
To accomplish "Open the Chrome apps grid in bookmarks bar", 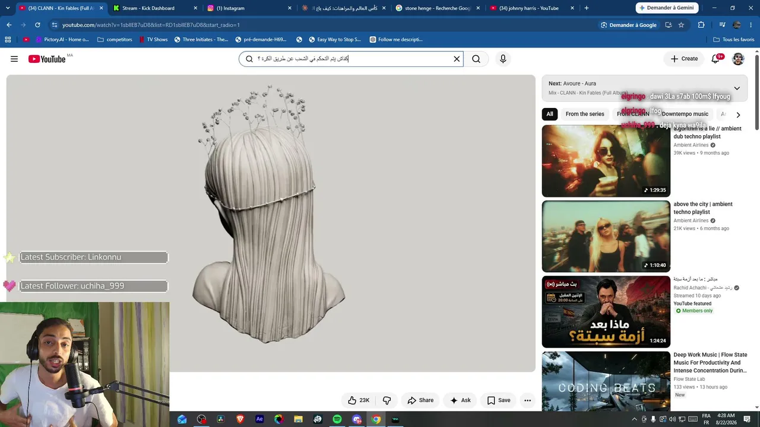I will tap(8, 40).
